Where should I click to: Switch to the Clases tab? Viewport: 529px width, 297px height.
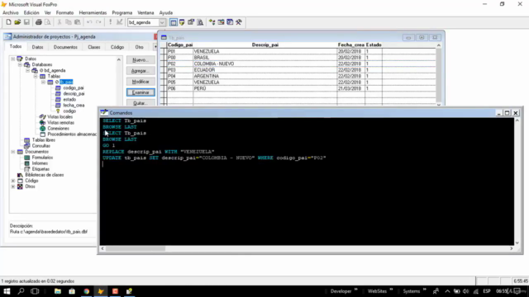(x=94, y=47)
